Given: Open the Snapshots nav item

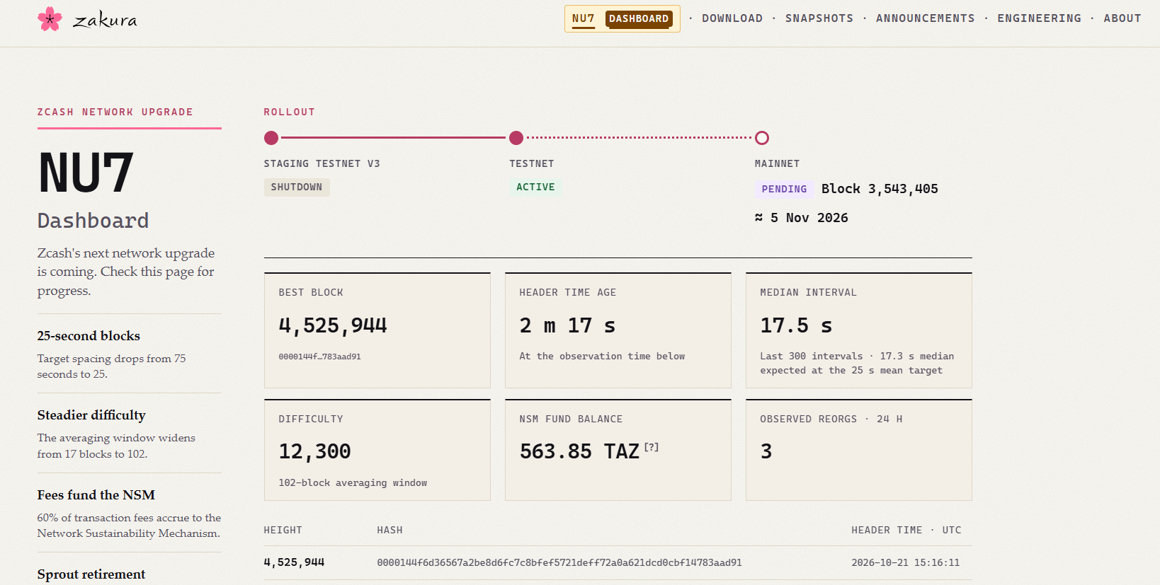Looking at the screenshot, I should tap(819, 18).
